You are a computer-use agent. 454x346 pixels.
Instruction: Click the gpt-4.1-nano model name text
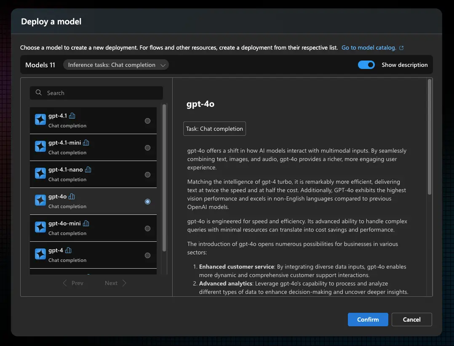tap(65, 170)
